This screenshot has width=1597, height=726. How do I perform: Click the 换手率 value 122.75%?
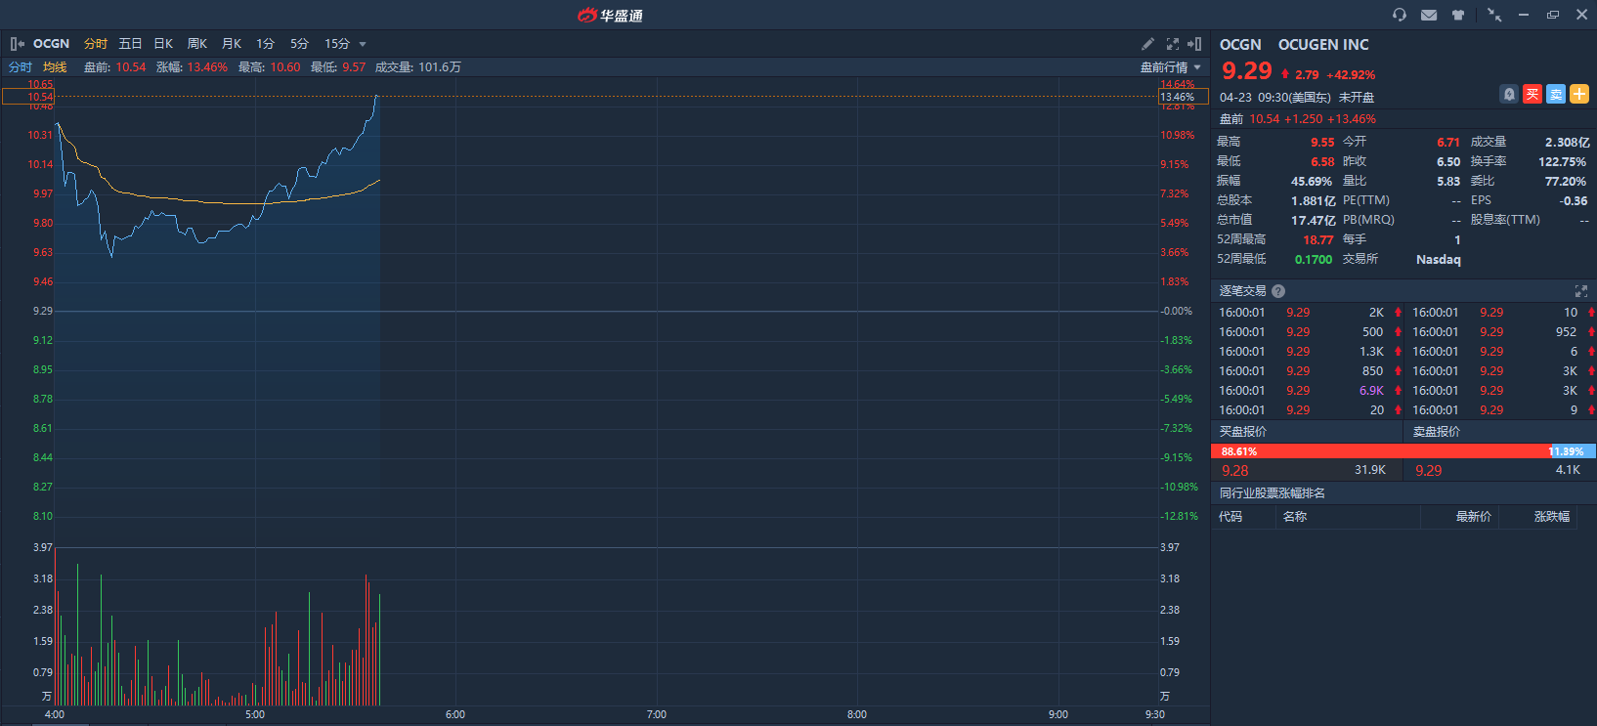(1562, 161)
